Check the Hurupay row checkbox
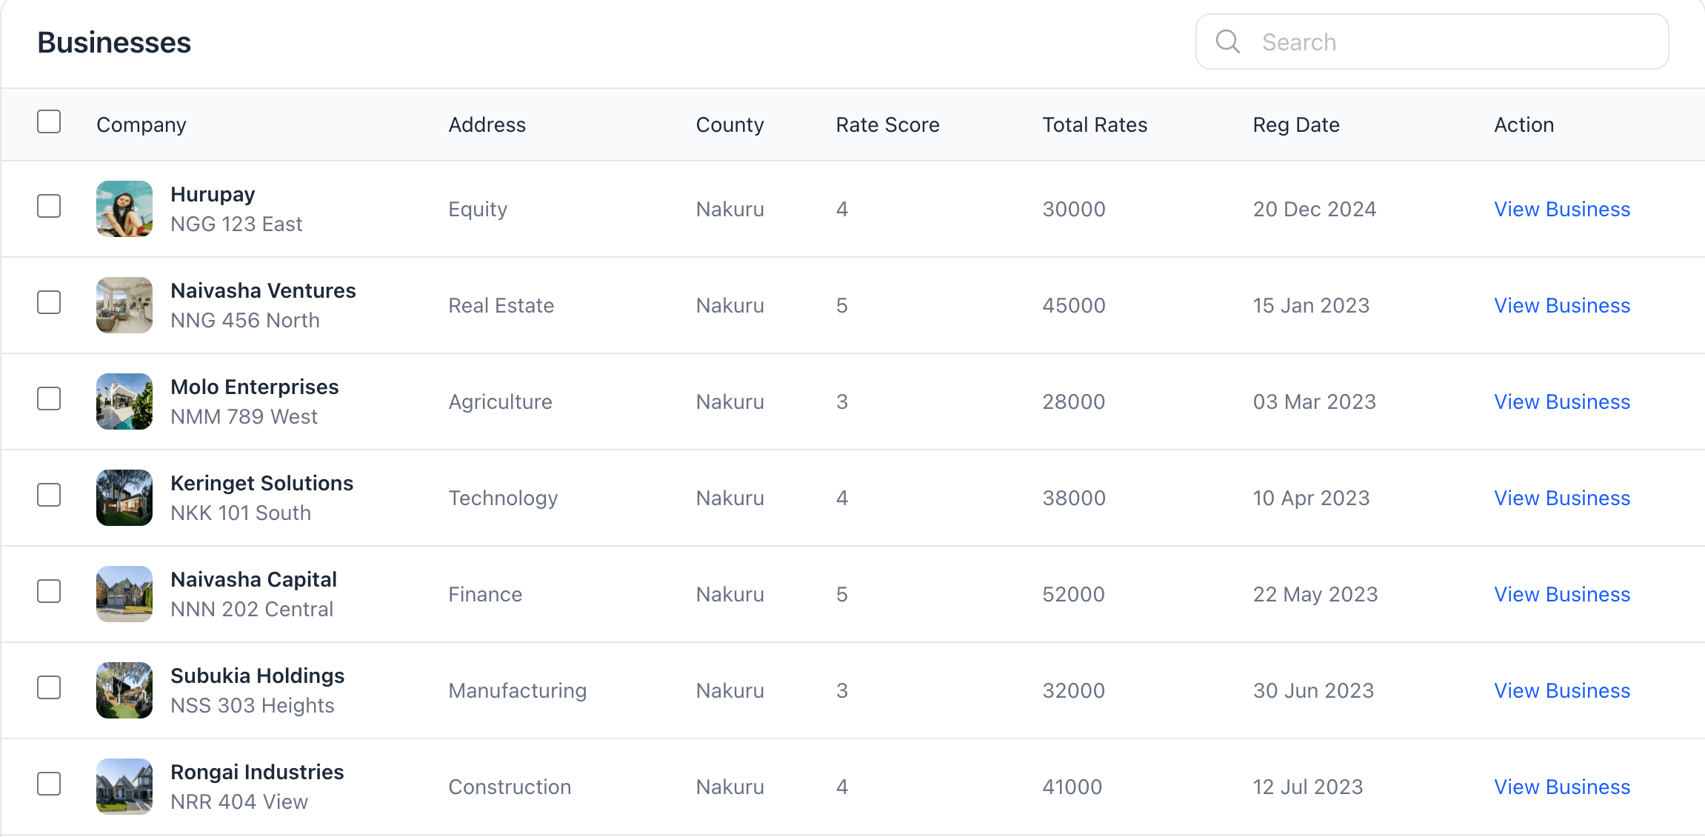The width and height of the screenshot is (1705, 837). [49, 206]
